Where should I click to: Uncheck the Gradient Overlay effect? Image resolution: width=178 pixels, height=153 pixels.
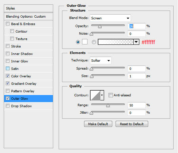[x=7, y=83]
